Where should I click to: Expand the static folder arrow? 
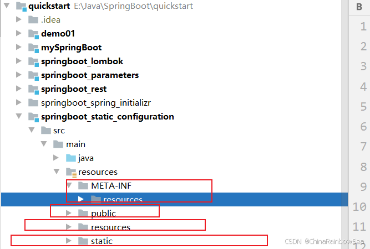(68, 241)
